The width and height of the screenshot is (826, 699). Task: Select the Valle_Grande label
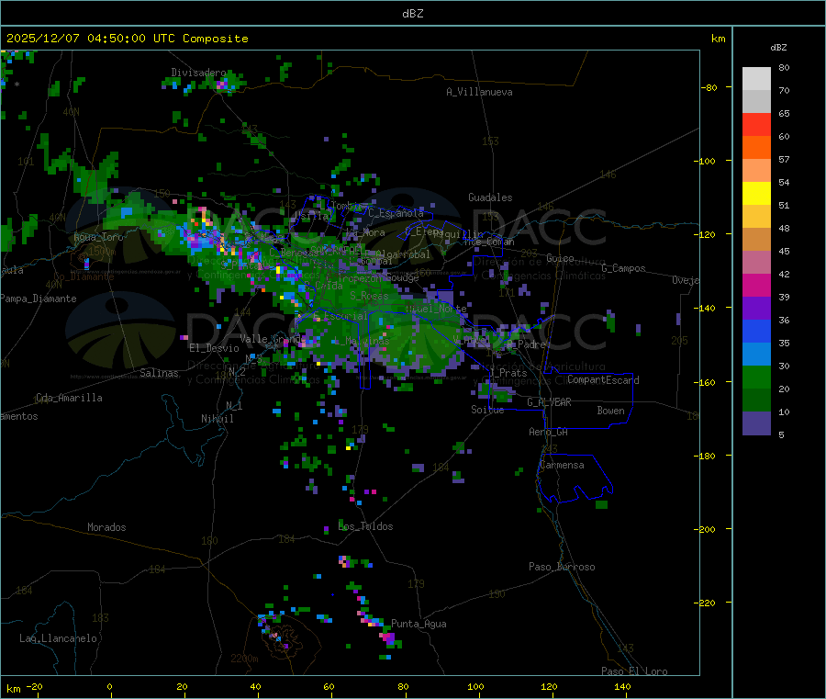click(272, 338)
